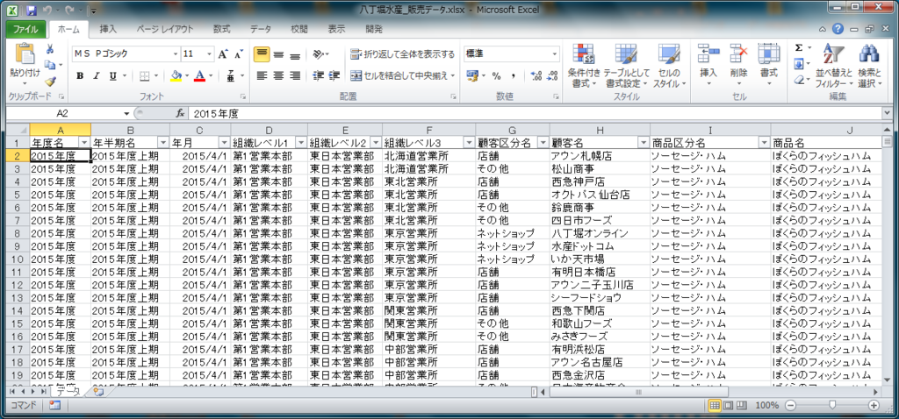The height and width of the screenshot is (419, 899).
Task: Toggle top vertical alignment
Action: pyautogui.click(x=262, y=54)
